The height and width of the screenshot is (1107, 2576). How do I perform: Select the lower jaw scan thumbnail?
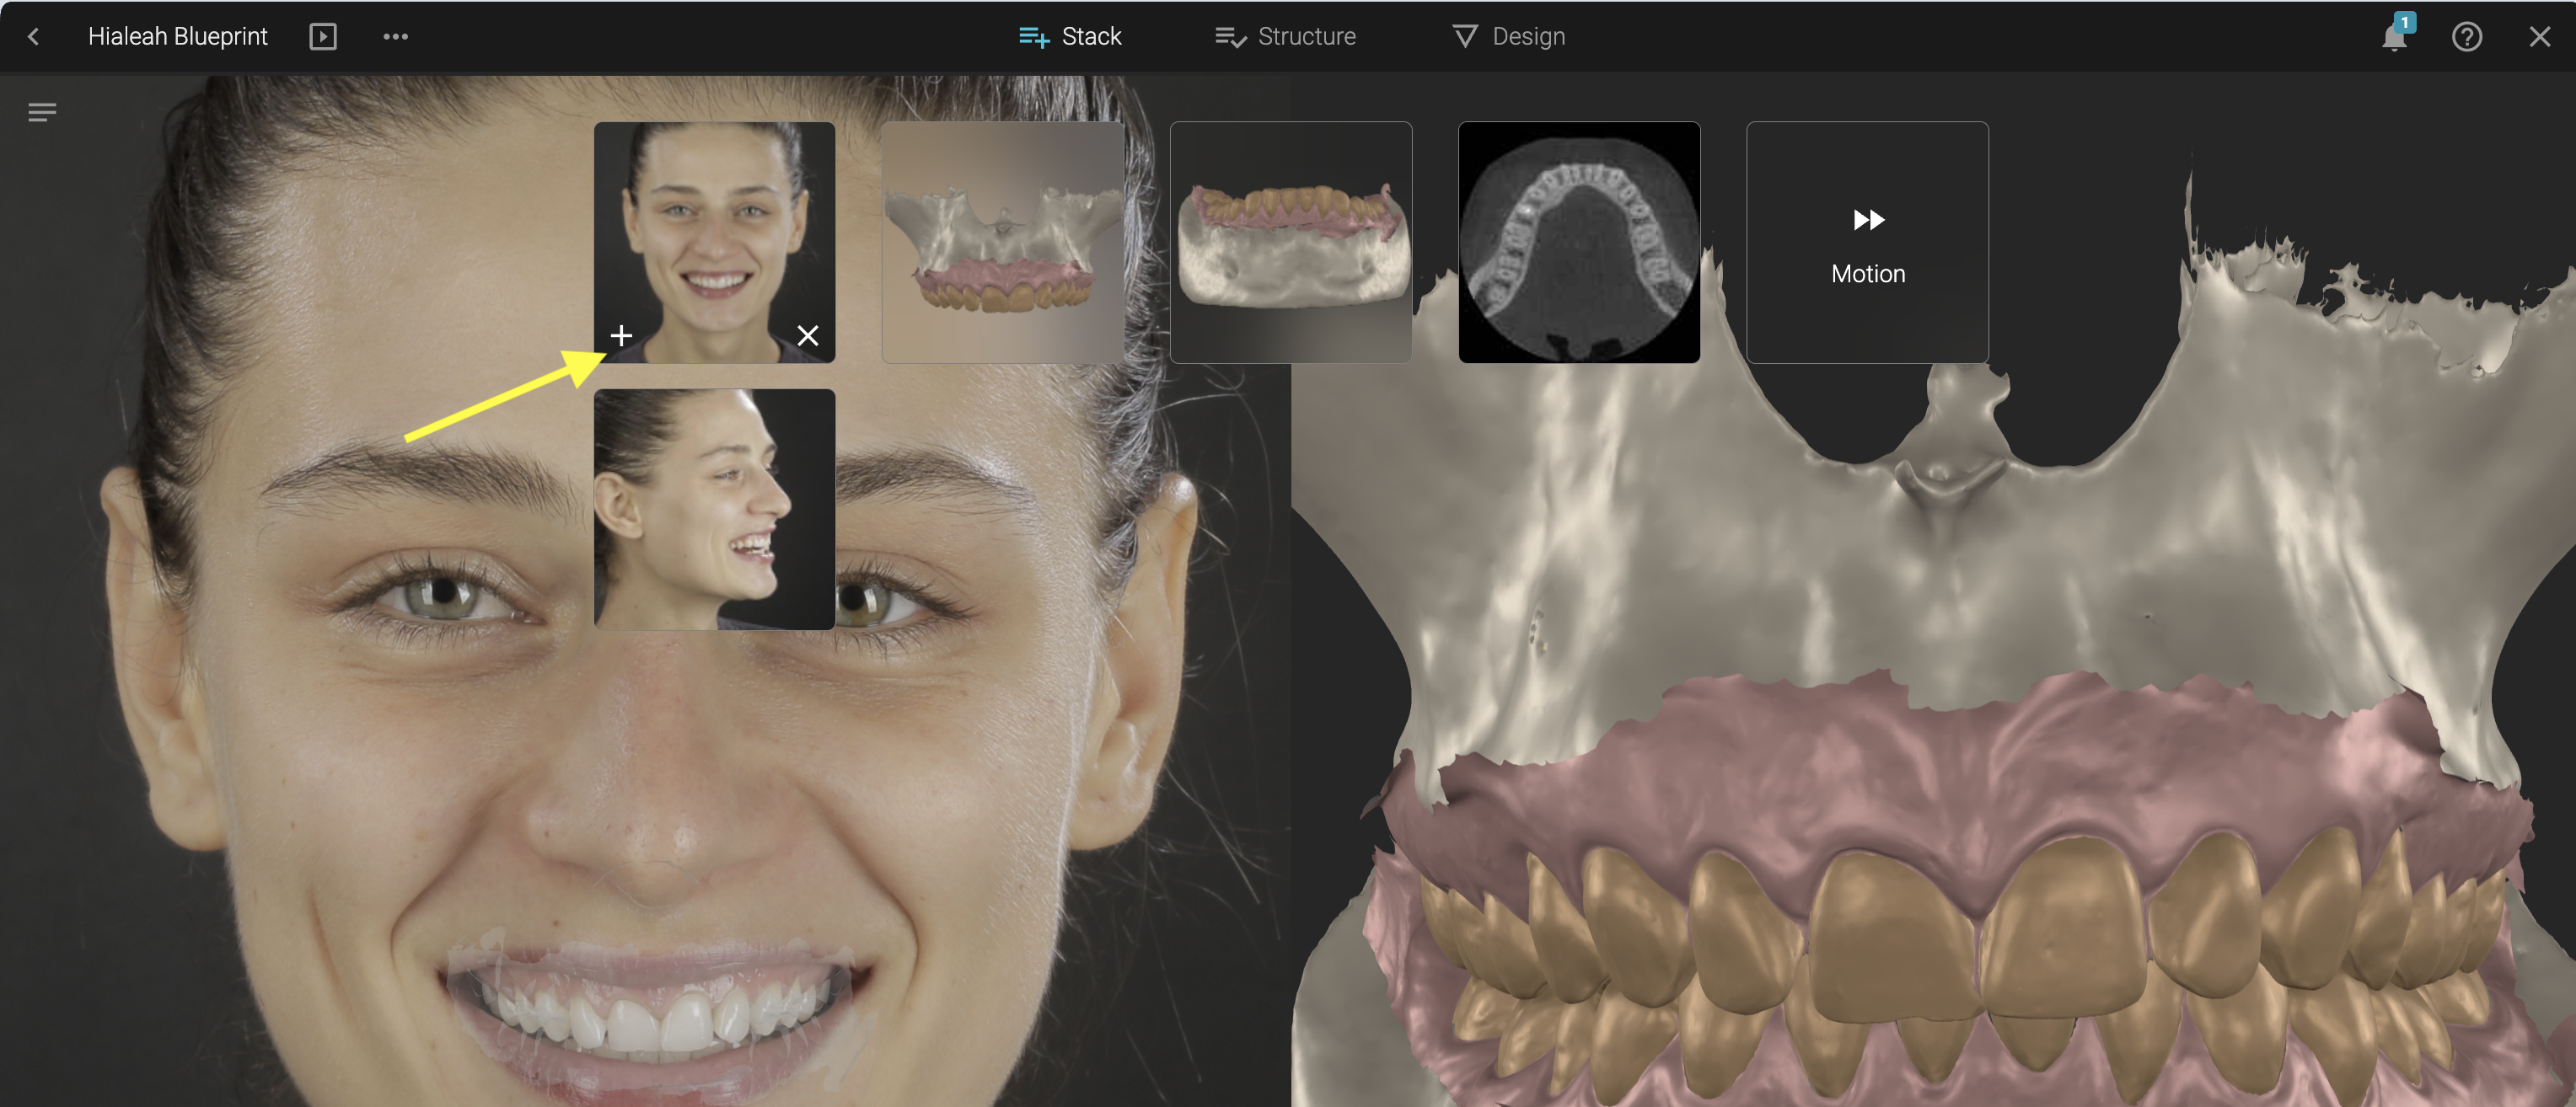1290,242
